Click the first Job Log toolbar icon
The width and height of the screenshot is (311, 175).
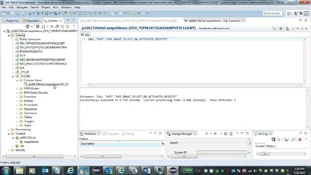(x=273, y=140)
